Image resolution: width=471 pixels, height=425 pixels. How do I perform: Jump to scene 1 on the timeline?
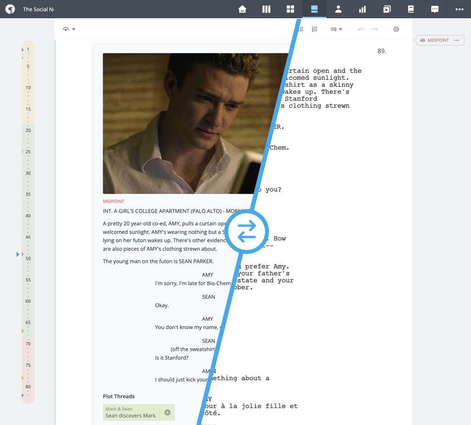[x=28, y=49]
